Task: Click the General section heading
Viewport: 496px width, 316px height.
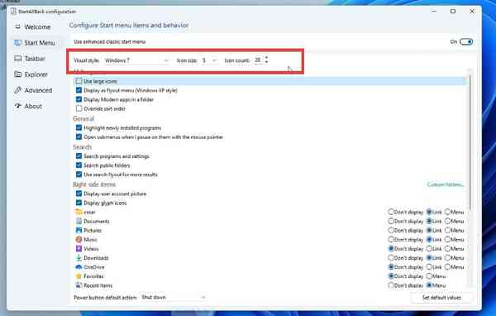Action: pos(83,118)
